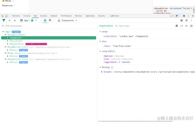Select the StoryList component row
Screen dimensions: 195x122
pyautogui.click(x=49, y=41)
